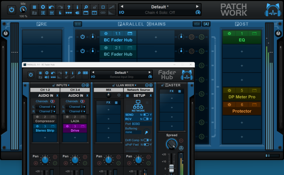Viewport: 284px width, 175px height.
Task: Select the EQ plugin in POST slot 1
Action: click(x=242, y=40)
